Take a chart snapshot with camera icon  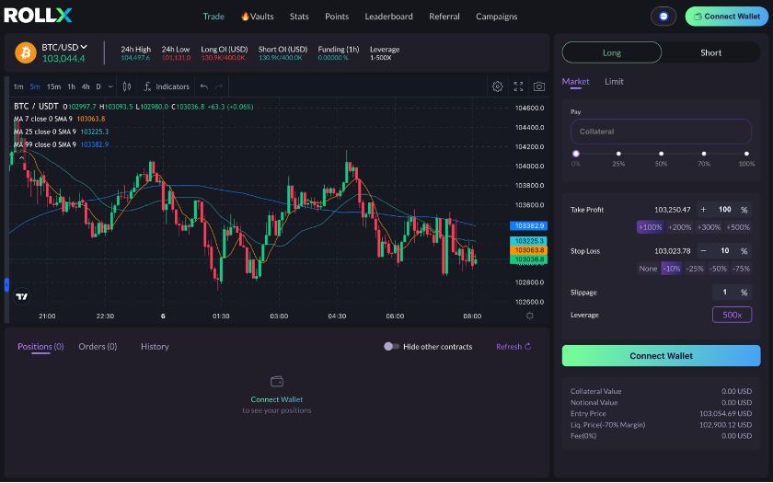pos(539,86)
